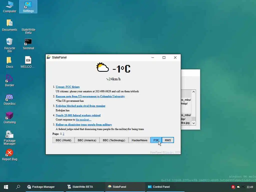Switch to Package Manager taskbar button
The width and height of the screenshot is (256, 192).
pyautogui.click(x=44, y=187)
